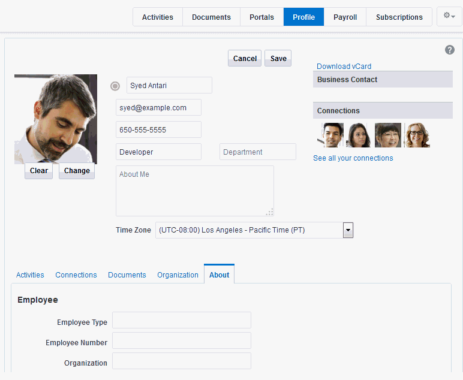Click the Employee Number input field
Screen dimensions: 463x380
[x=182, y=340]
